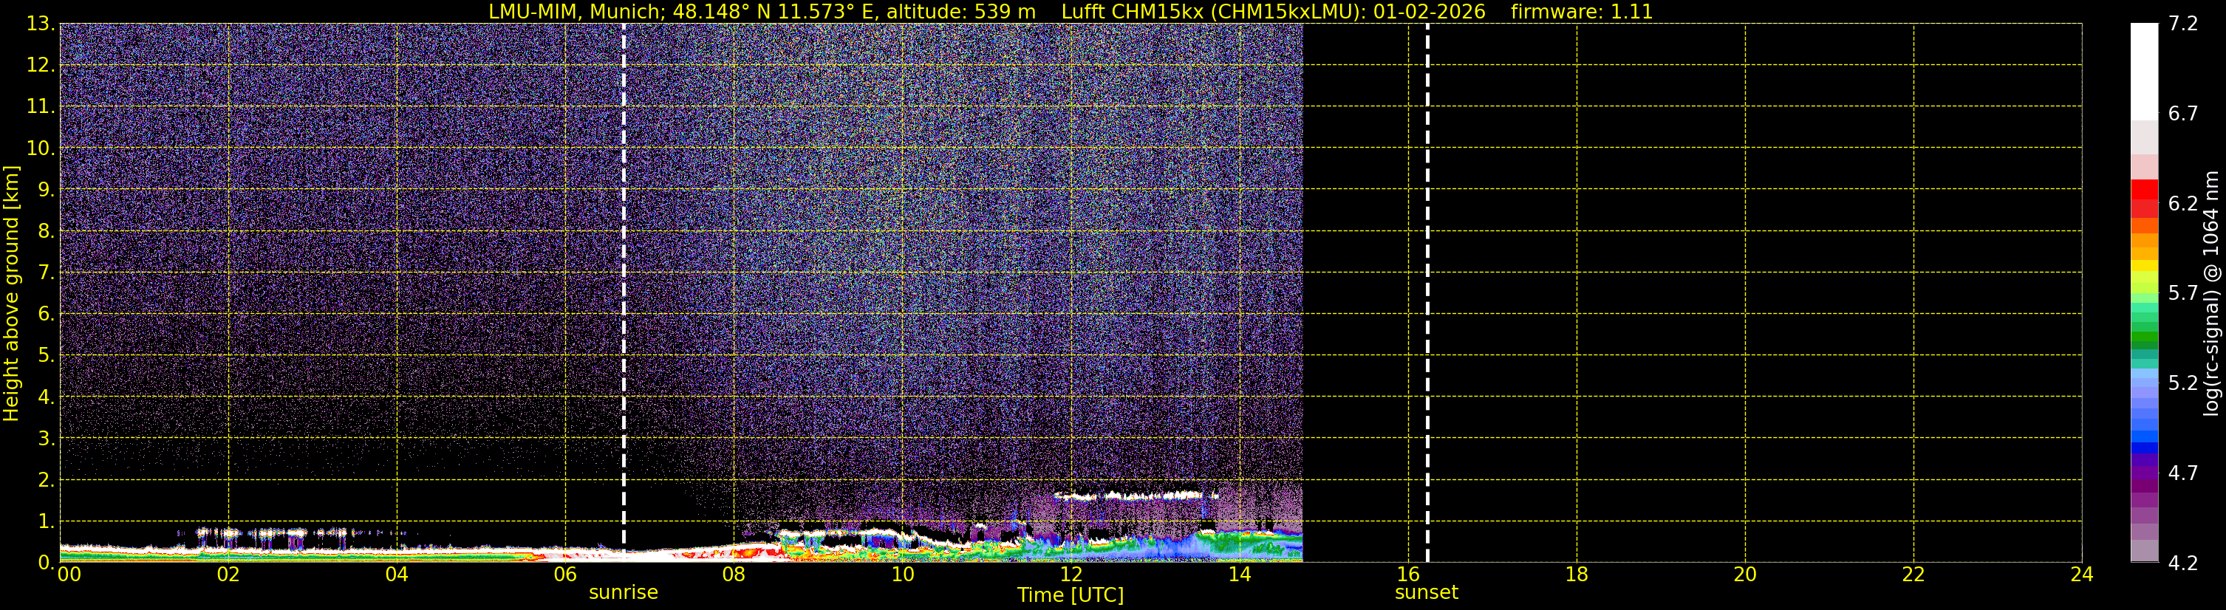This screenshot has height=610, width=2226.
Task: Click the '4.' height tick label
Action: [x=46, y=397]
